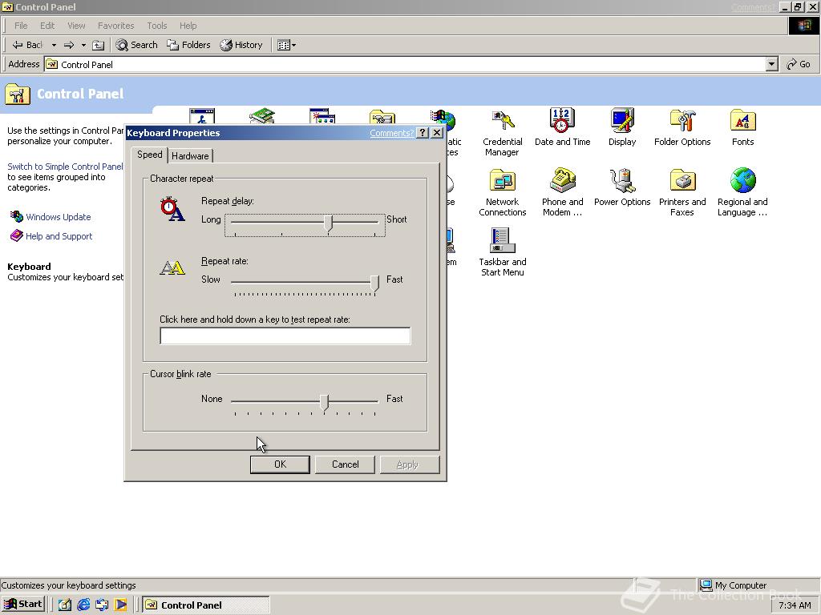This screenshot has height=615, width=821.
Task: Launch Internet Explorer from Quick Launch
Action: click(x=83, y=605)
